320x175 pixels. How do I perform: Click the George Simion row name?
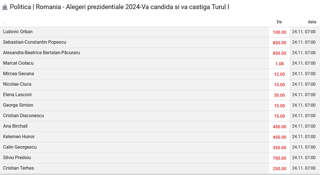click(18, 105)
